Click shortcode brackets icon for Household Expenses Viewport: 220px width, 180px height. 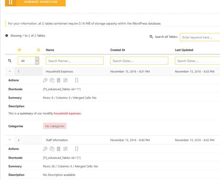click(x=77, y=80)
